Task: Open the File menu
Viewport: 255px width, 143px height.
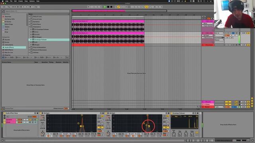Action: click(x=11, y=1)
